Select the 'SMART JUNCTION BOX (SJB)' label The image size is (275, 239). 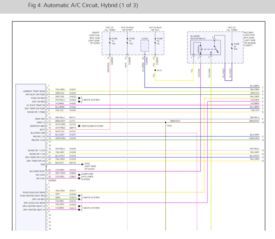pyautogui.click(x=94, y=38)
